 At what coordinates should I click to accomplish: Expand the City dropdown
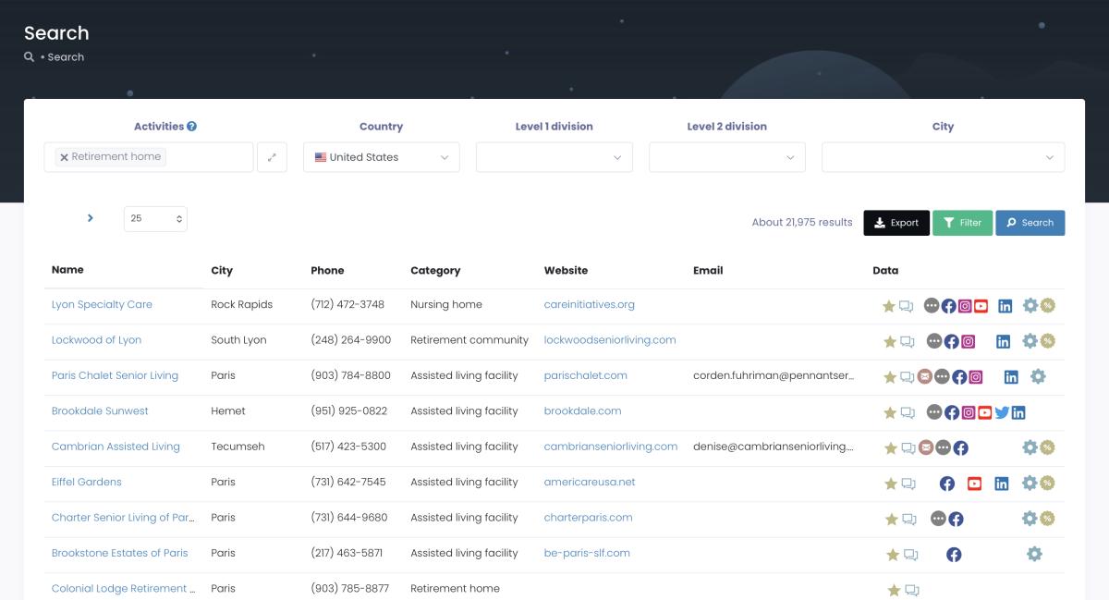coord(942,157)
